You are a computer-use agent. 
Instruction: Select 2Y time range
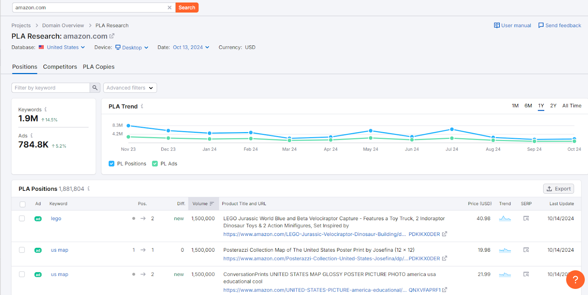553,106
